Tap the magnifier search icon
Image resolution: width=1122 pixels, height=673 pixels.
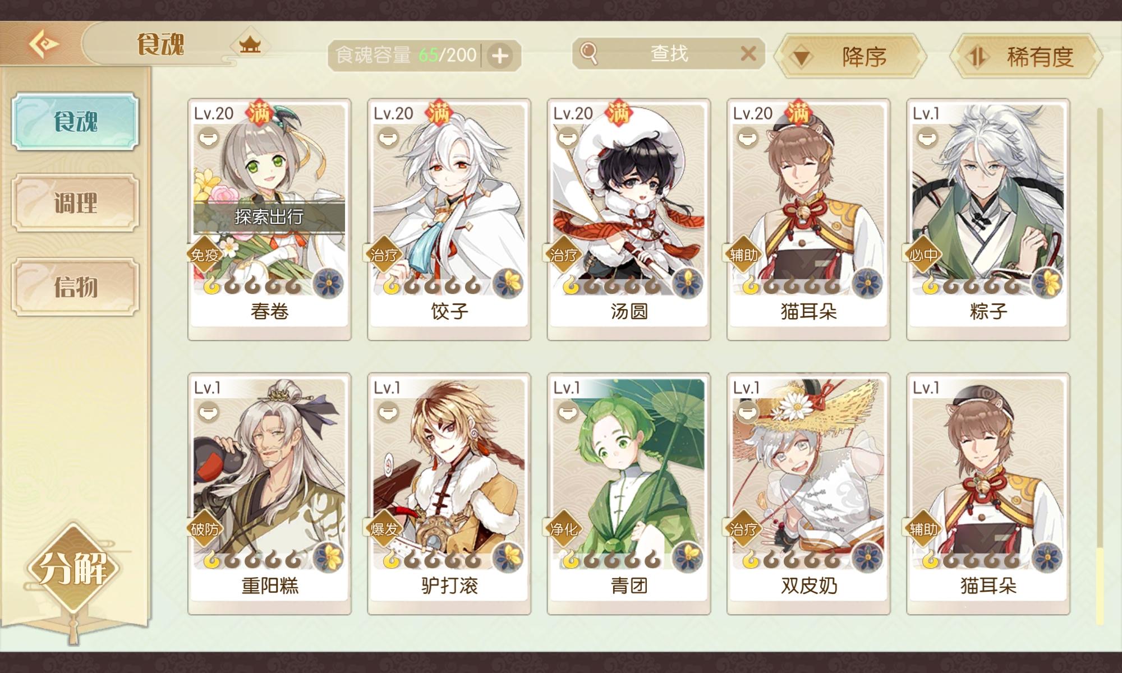pyautogui.click(x=588, y=54)
